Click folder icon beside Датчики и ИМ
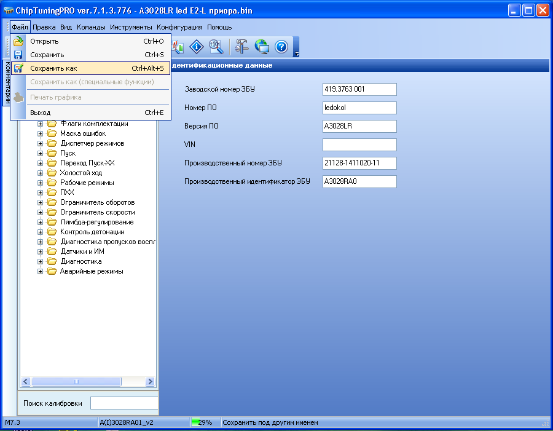The width and height of the screenshot is (553, 431). click(52, 251)
